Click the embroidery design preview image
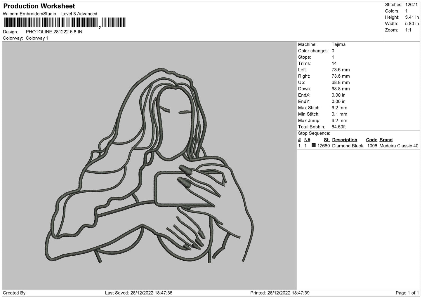 pyautogui.click(x=150, y=166)
